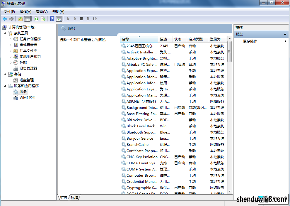Select 任务计划程序 clock icon
Viewport: 290px width, 206px height.
pyautogui.click(x=16, y=39)
